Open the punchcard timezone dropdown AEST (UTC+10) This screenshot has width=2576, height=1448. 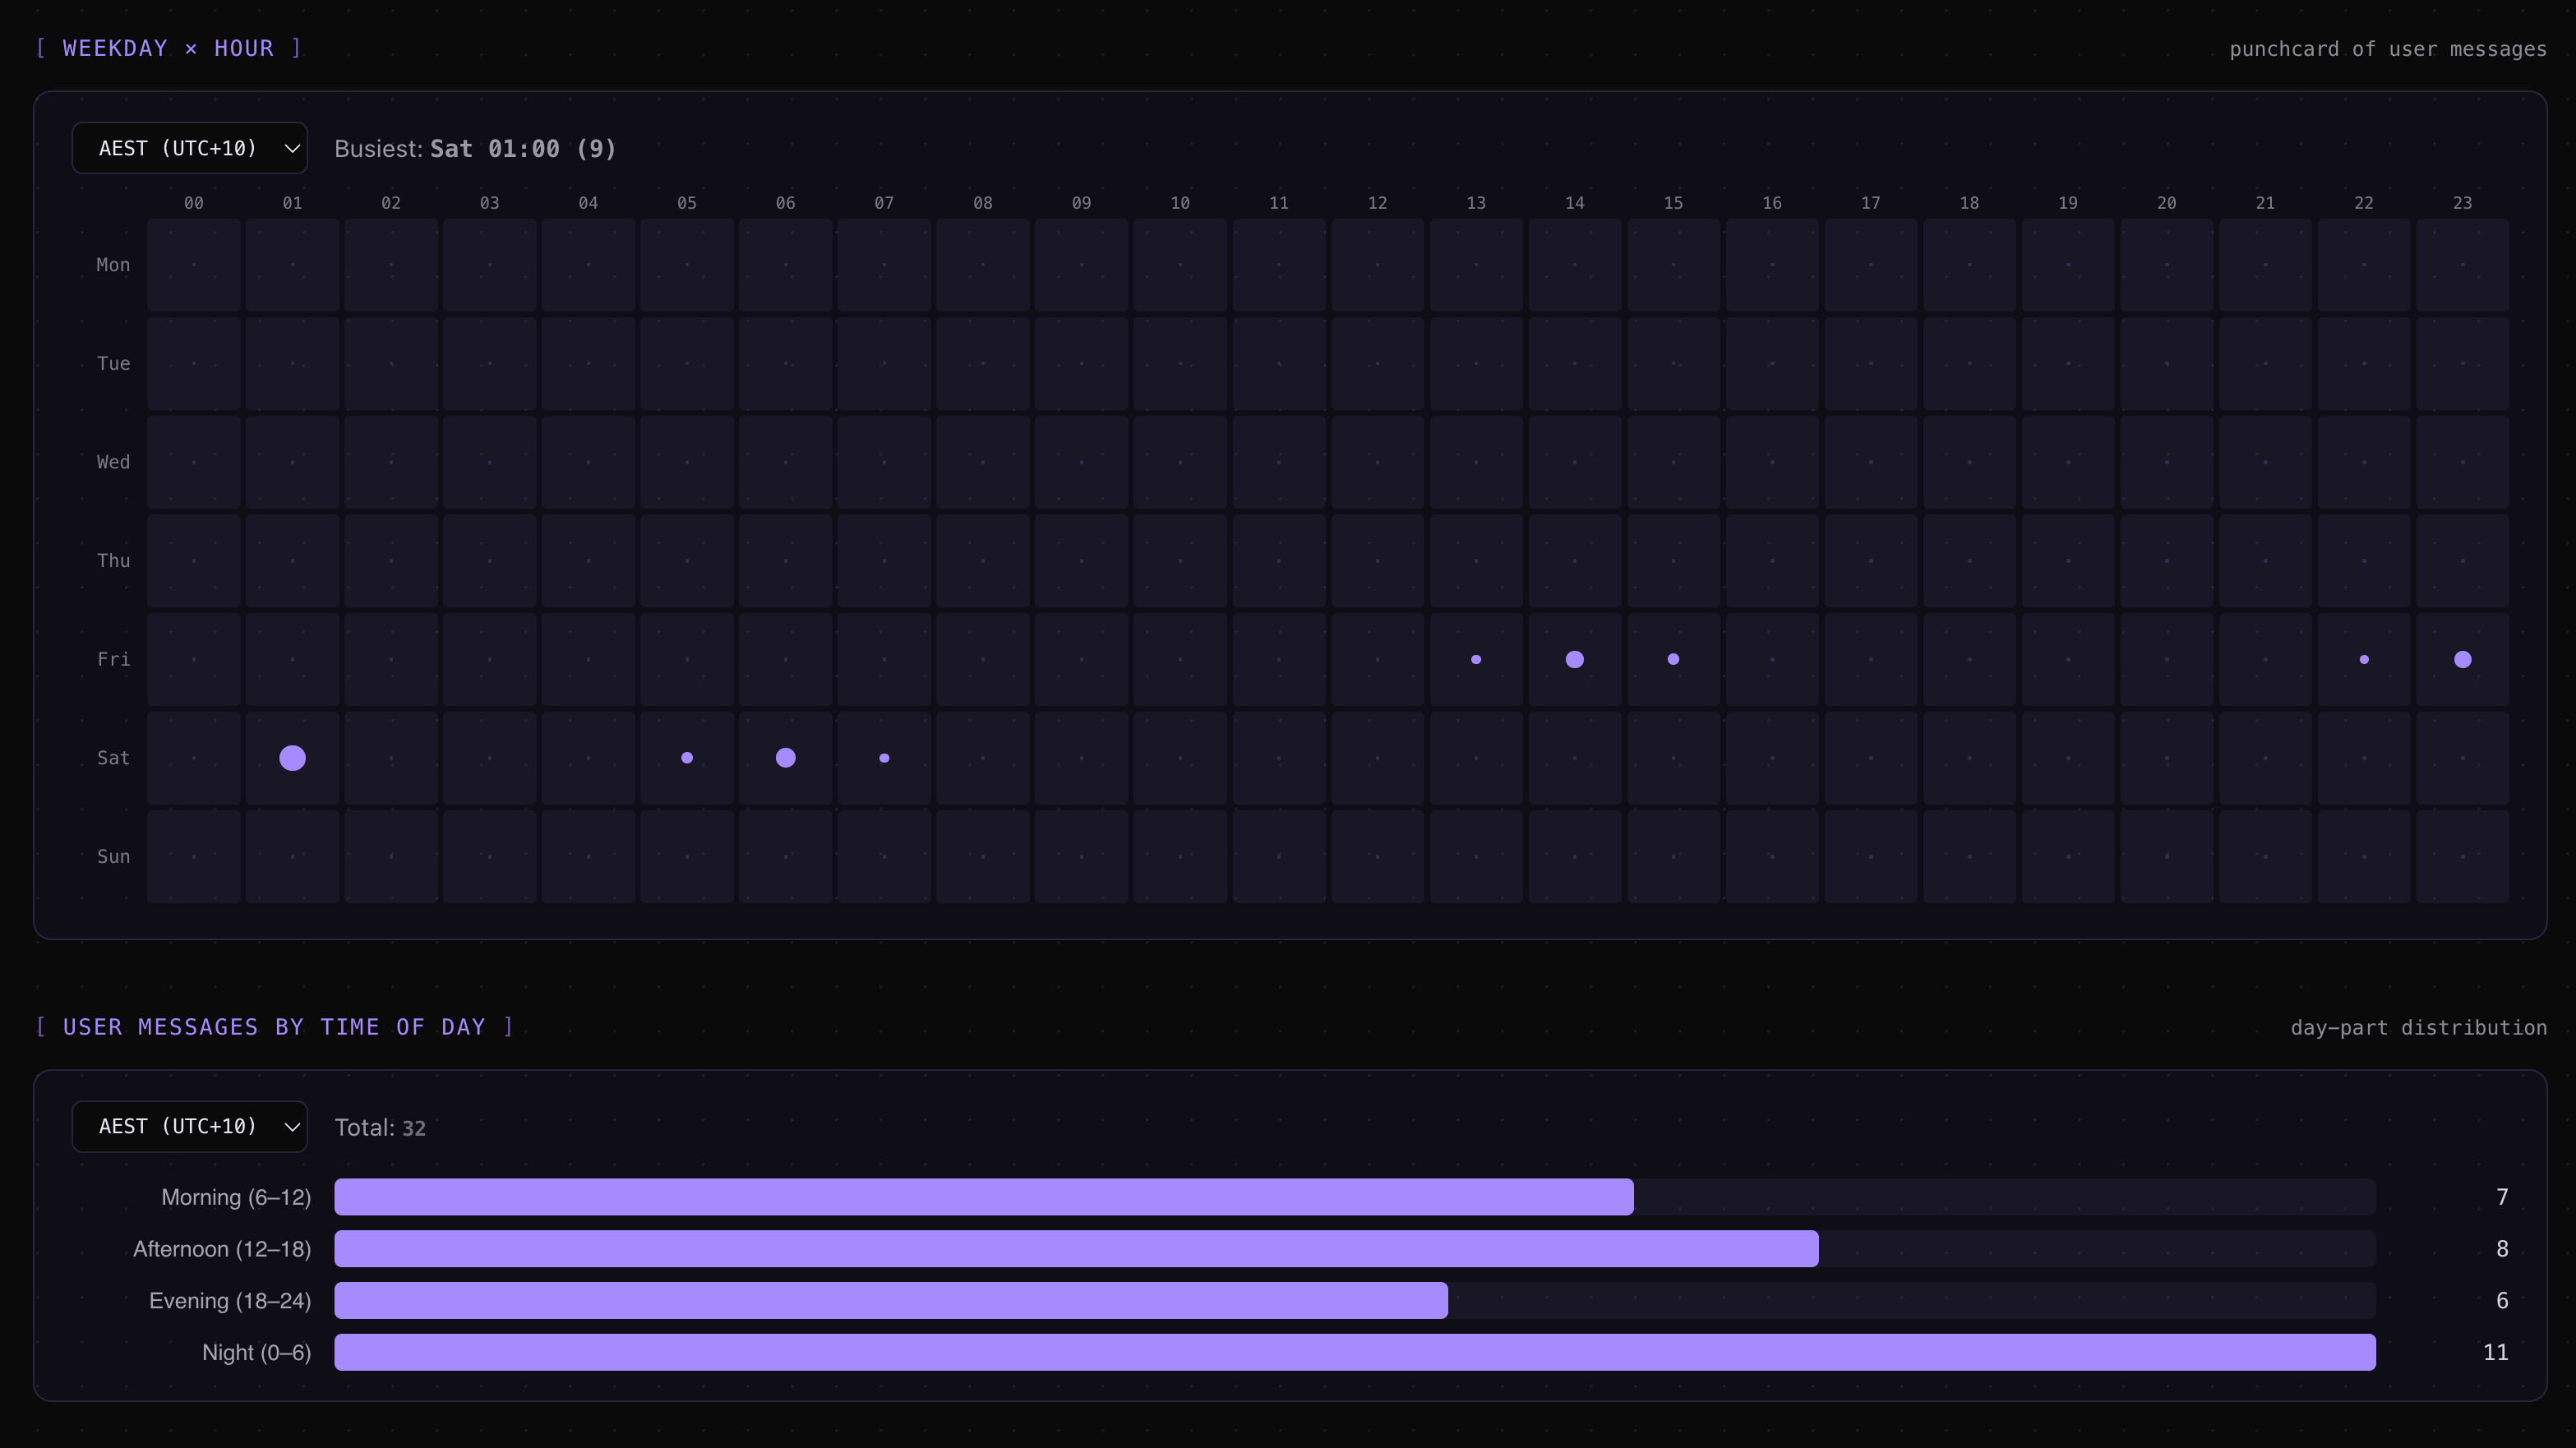[x=189, y=148]
